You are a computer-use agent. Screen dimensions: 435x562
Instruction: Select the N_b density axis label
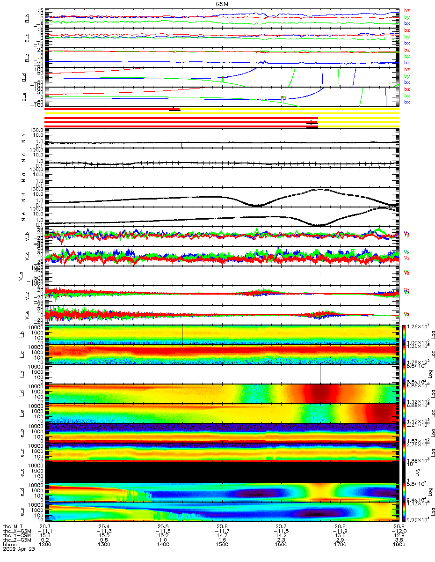(23, 138)
